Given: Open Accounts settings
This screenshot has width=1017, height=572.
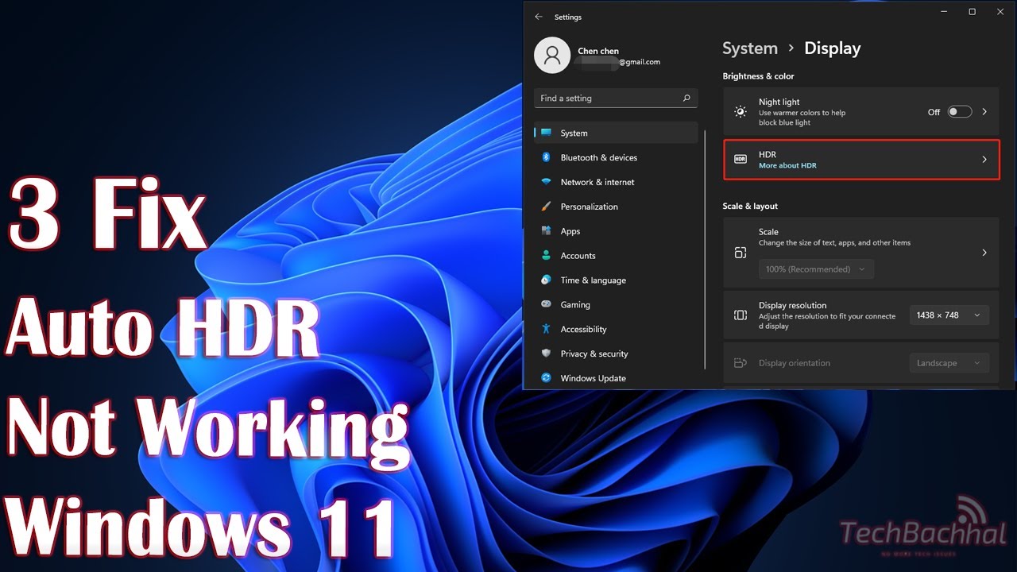Looking at the screenshot, I should click(x=616, y=256).
